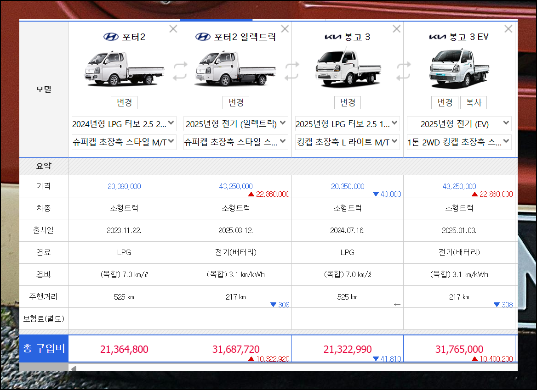Click release date 2023.11.22.
Viewport: 537px width, 390px height.
124,230
